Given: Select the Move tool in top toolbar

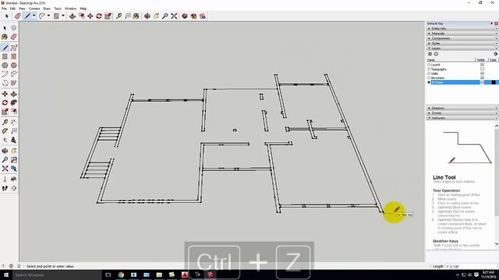Looking at the screenshot, I should tap(90, 16).
